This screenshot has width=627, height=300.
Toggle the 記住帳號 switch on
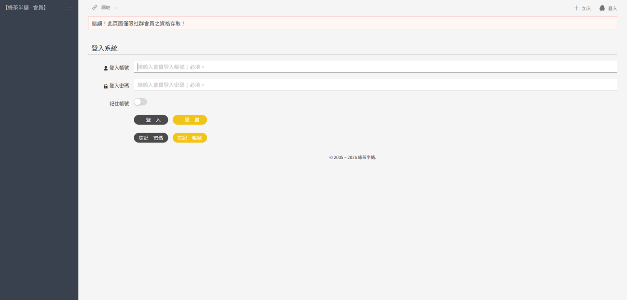[140, 102]
